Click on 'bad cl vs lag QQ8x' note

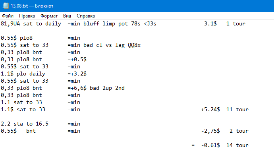(x=112, y=45)
